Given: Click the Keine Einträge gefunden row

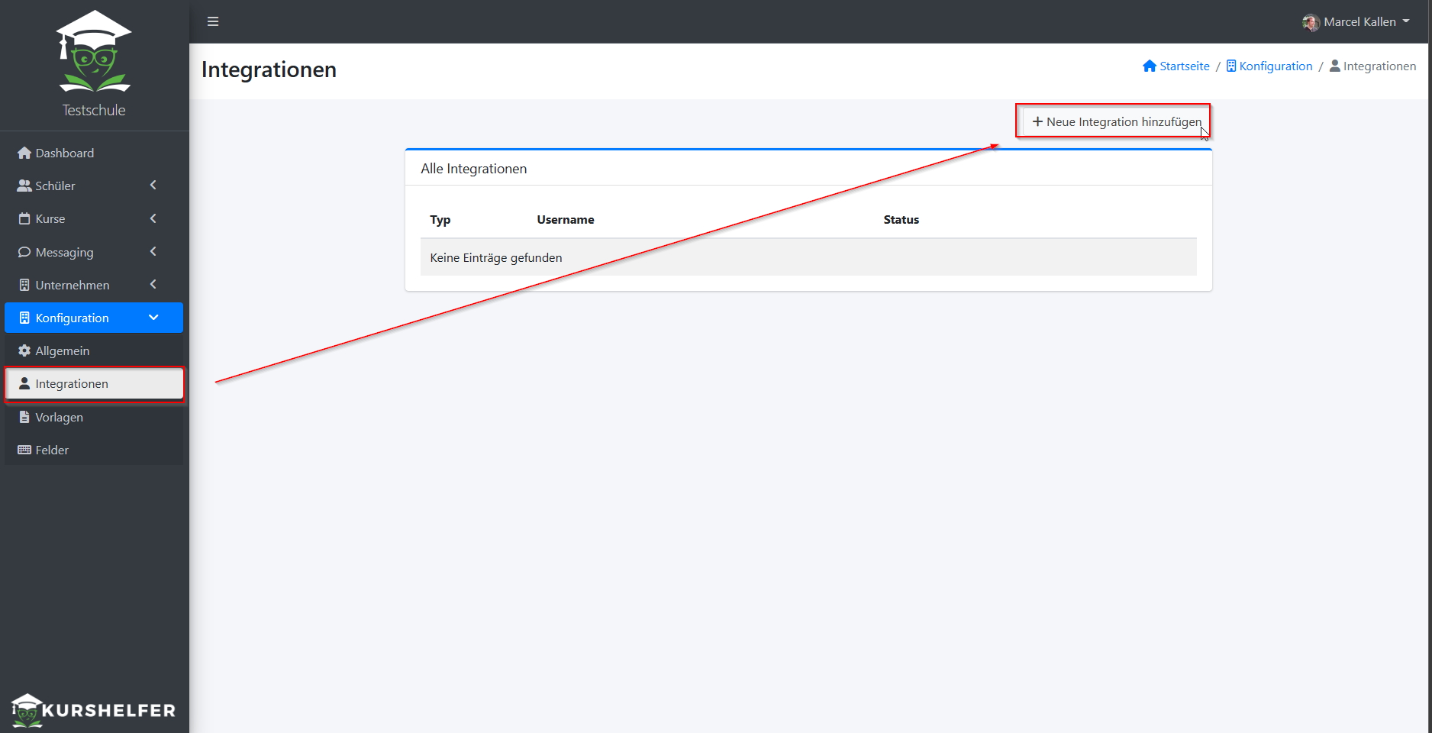Looking at the screenshot, I should pyautogui.click(x=808, y=257).
